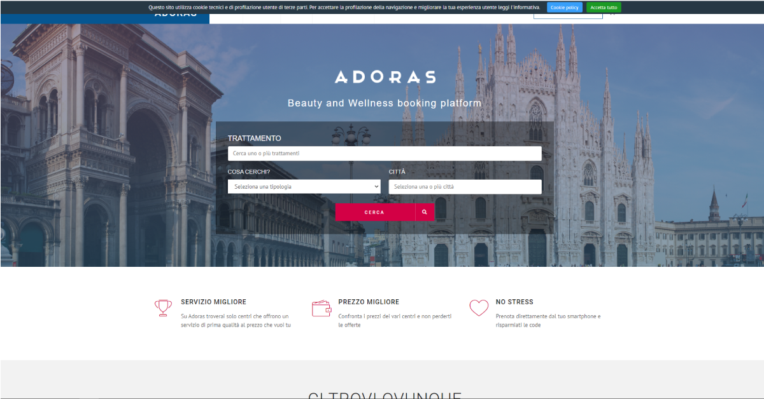Open the Seleziona una tipologia dropdown
764x399 pixels.
[x=304, y=187]
